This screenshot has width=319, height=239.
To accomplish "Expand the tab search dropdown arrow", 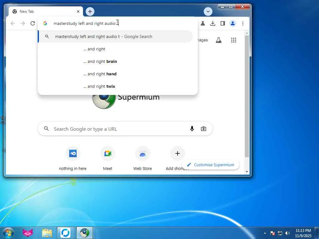I will (208, 12).
